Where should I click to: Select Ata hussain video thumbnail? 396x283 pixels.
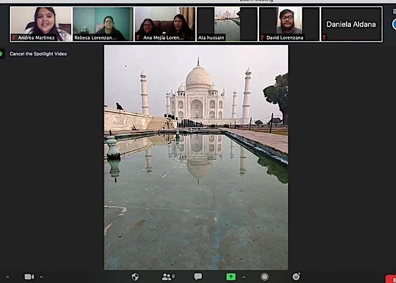click(x=227, y=24)
